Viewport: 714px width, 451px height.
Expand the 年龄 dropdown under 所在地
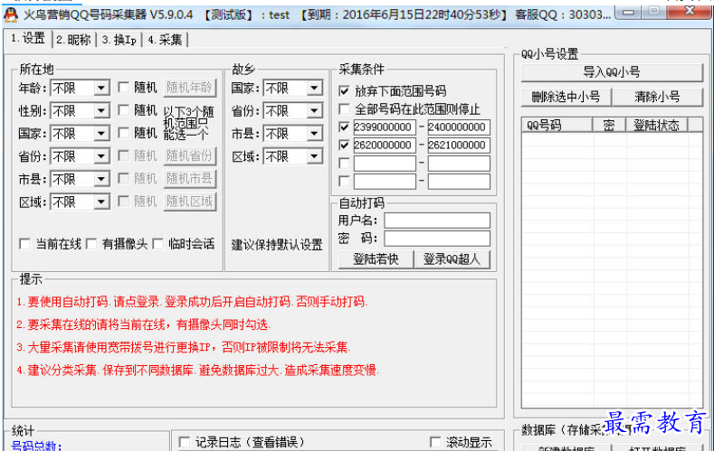pyautogui.click(x=101, y=88)
